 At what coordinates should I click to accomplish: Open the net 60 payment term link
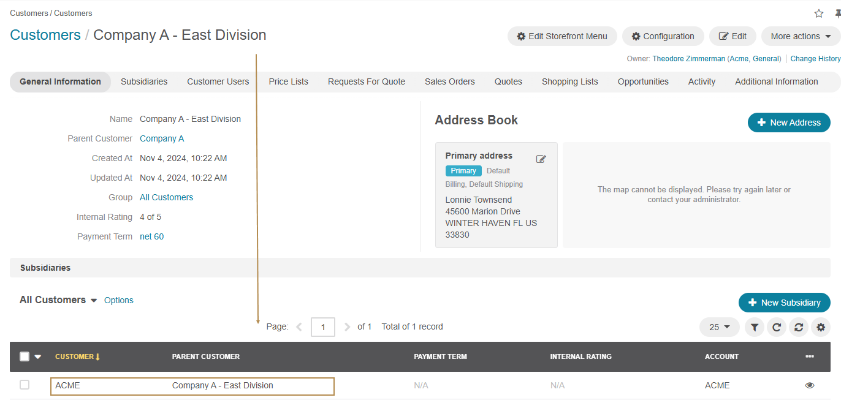coord(151,236)
